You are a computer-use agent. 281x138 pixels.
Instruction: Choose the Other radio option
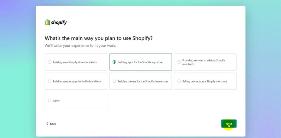click(x=50, y=100)
